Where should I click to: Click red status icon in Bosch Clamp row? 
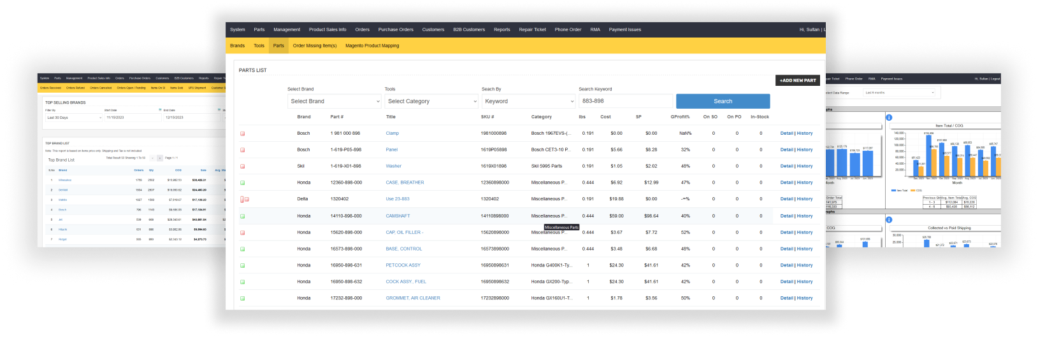pos(242,134)
